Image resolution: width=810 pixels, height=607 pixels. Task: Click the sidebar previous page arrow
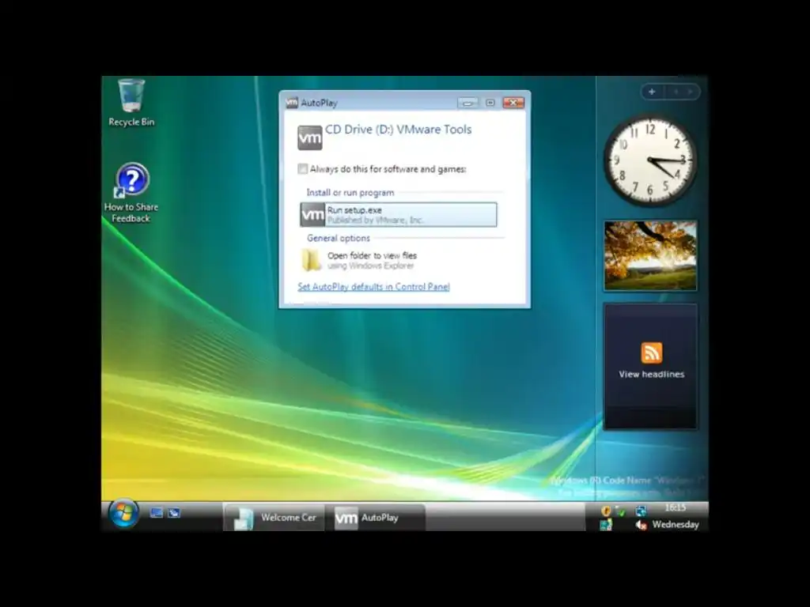[x=676, y=92]
